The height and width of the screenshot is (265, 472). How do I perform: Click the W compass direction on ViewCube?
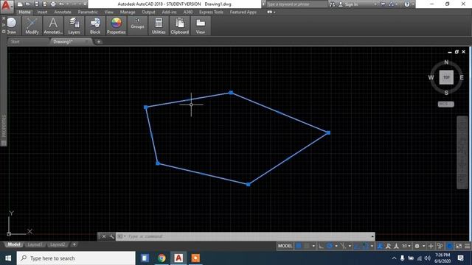(x=431, y=77)
